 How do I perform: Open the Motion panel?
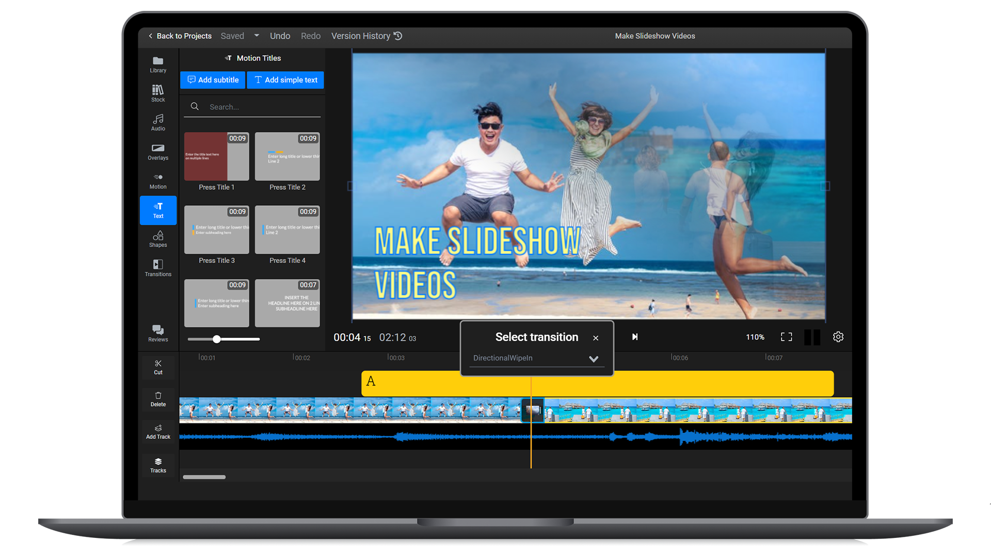click(158, 181)
